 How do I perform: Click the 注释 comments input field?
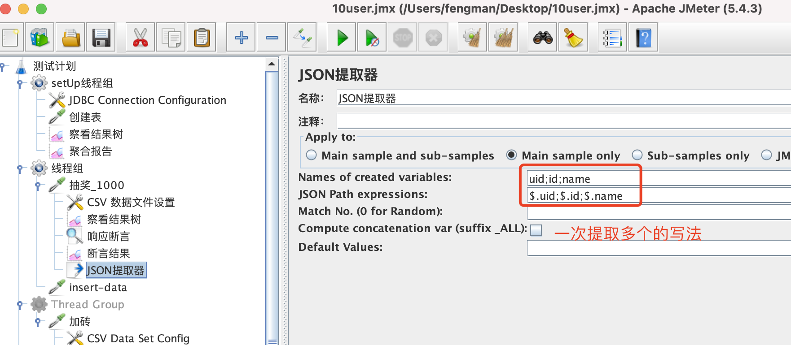[563, 121]
